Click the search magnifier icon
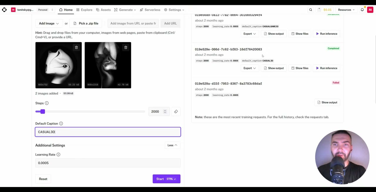 [310, 10]
